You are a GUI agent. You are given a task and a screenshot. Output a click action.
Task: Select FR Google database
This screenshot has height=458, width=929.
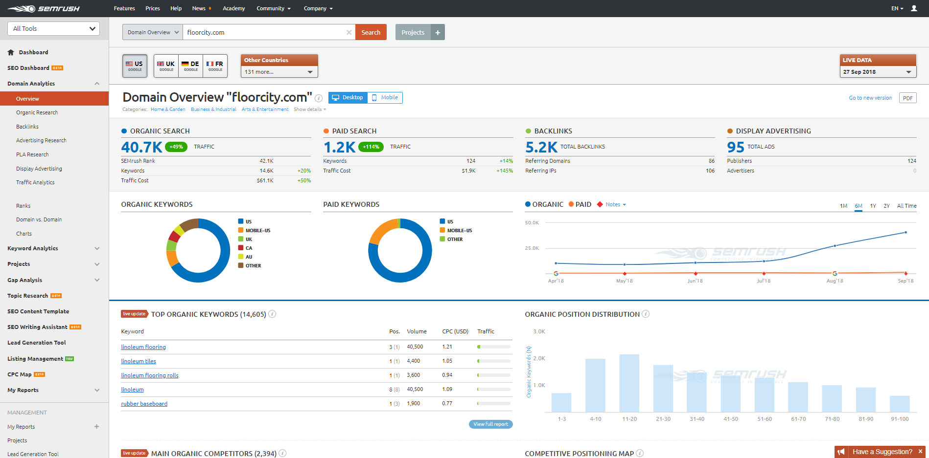(215, 66)
